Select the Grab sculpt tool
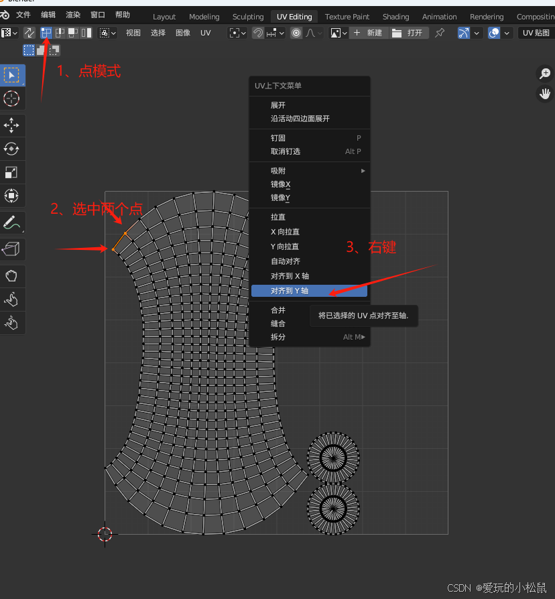The height and width of the screenshot is (599, 555). point(12,276)
